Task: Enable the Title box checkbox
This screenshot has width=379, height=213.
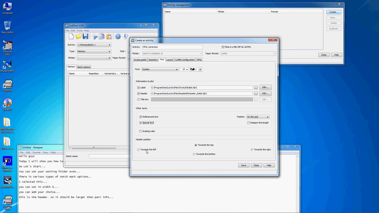Action: click(x=138, y=99)
